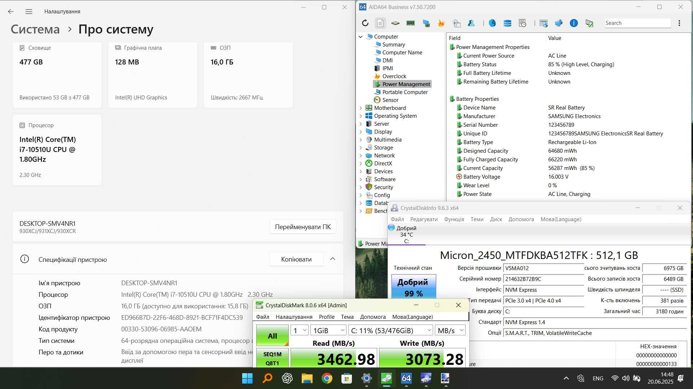Click the Refresh icon in AIDA64 toolbar

365,23
